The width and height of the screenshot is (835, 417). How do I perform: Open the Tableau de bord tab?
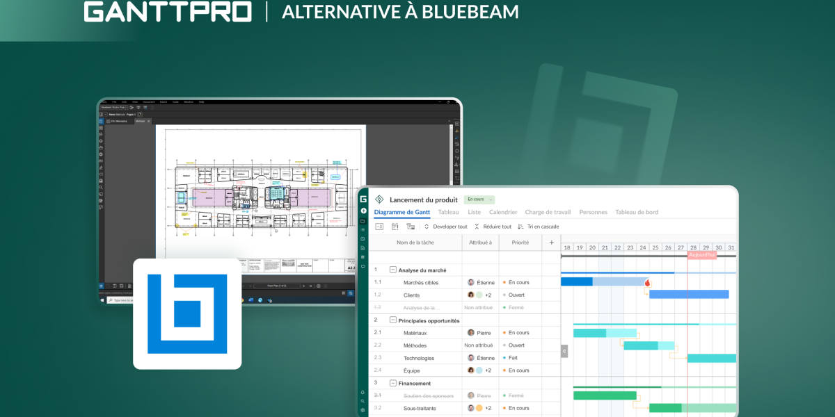[637, 212]
